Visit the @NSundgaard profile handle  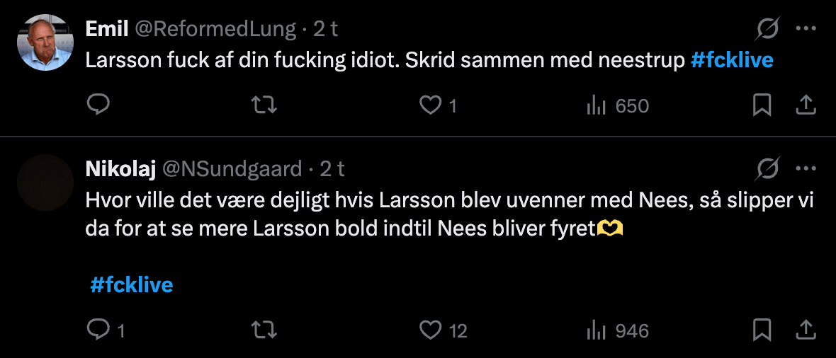point(232,169)
